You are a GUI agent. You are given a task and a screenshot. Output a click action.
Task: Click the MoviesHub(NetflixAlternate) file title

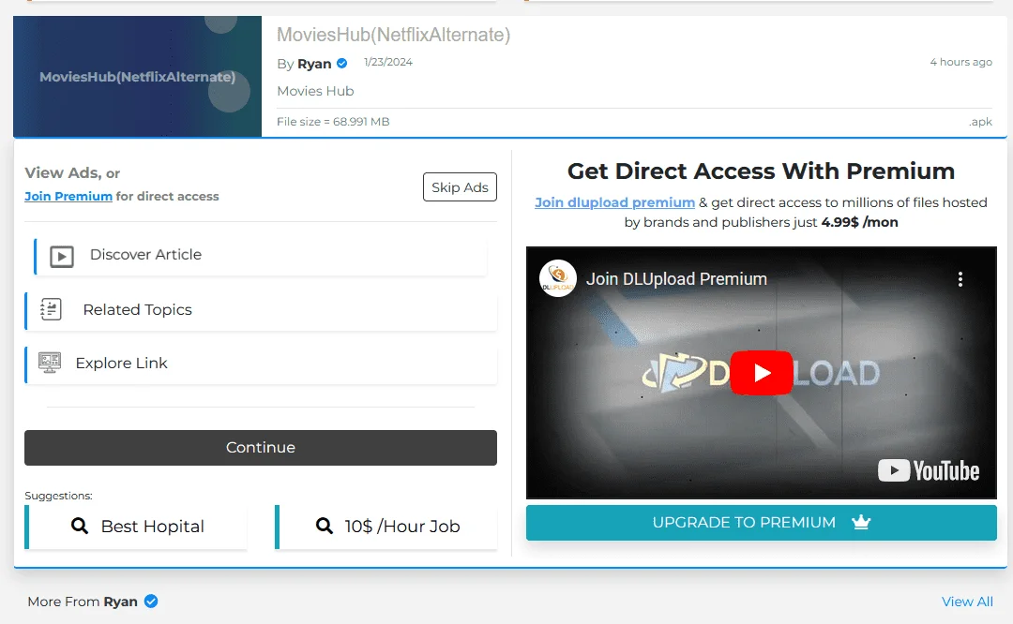393,35
